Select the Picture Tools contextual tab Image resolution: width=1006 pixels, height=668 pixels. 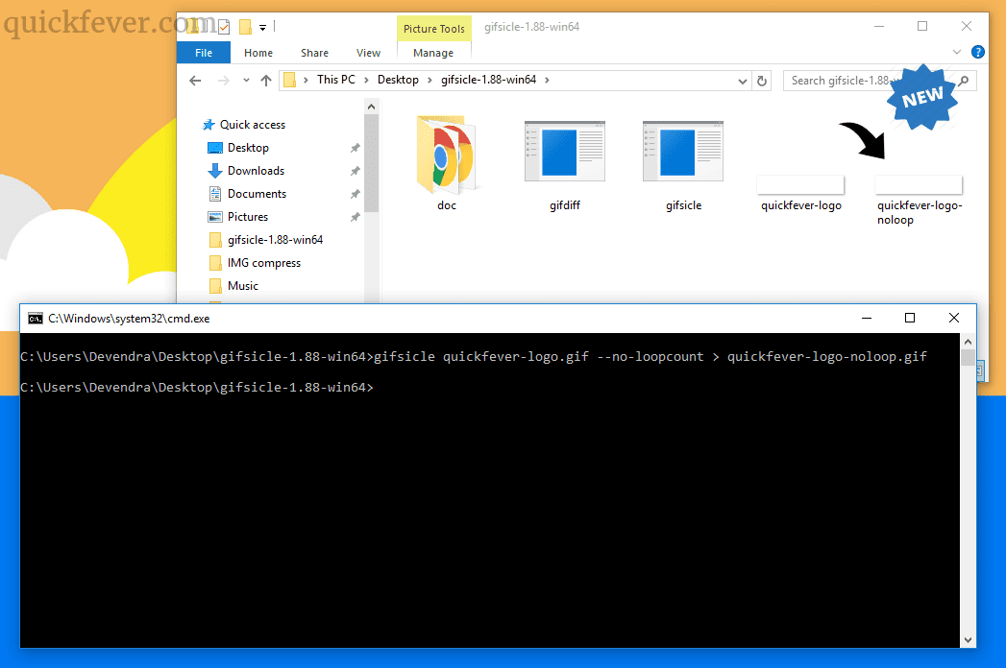click(x=433, y=28)
